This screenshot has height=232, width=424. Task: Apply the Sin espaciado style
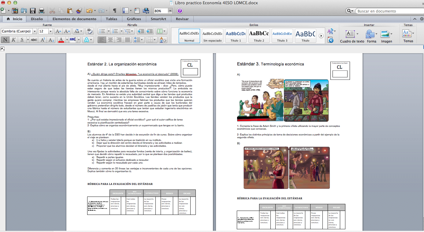pos(212,36)
